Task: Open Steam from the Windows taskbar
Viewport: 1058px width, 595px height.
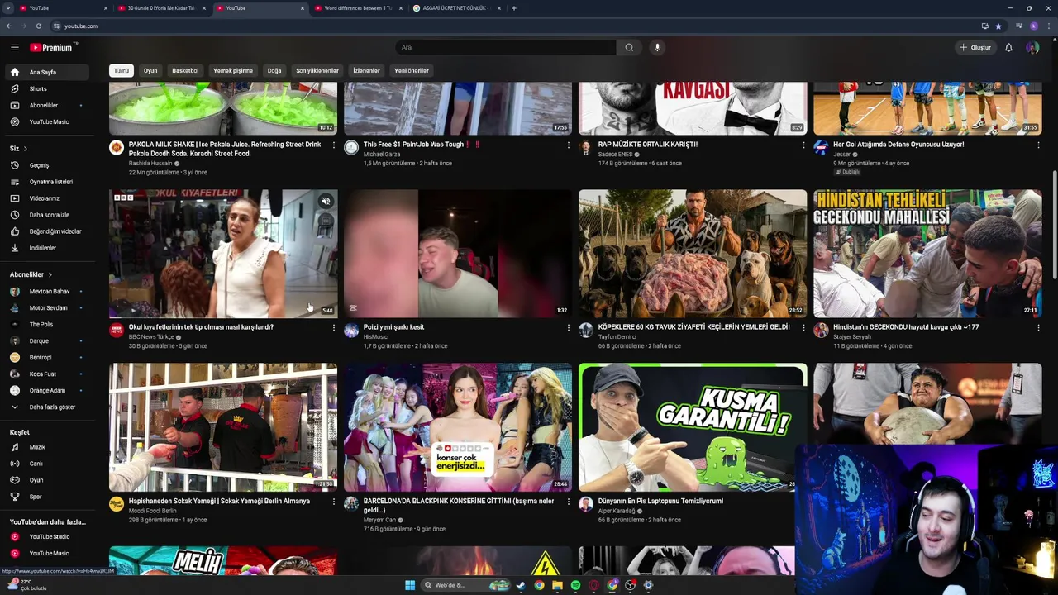Action: coord(521,585)
